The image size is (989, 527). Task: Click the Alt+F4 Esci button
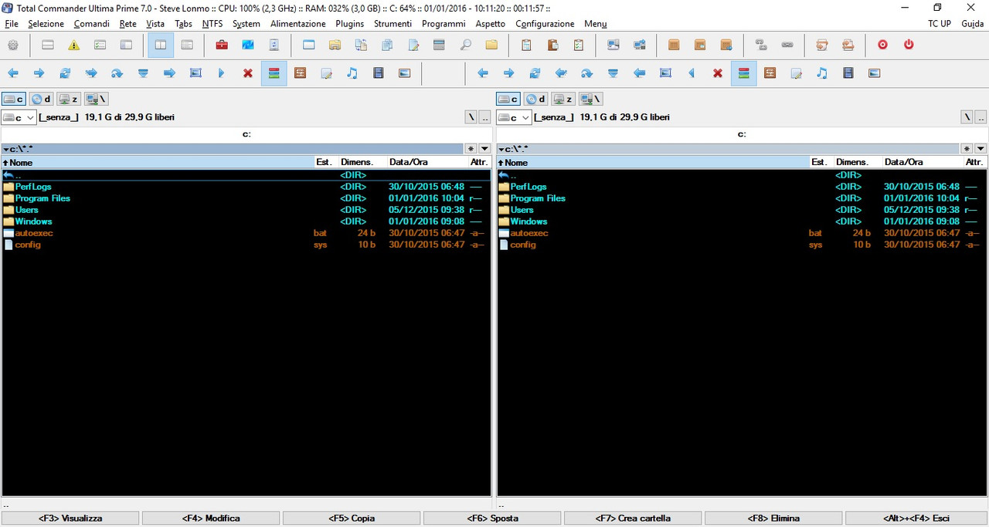pos(916,519)
